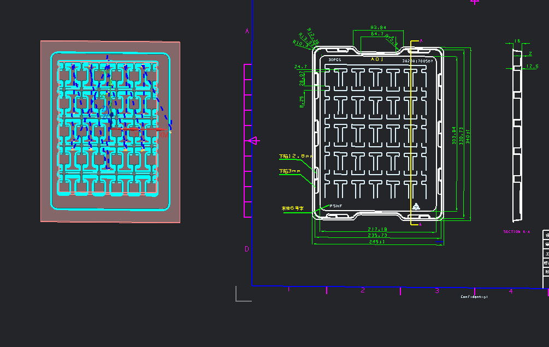Select the yellow 下陷3mm annotation
Image resolution: width=549 pixels, height=347 pixels.
point(290,171)
